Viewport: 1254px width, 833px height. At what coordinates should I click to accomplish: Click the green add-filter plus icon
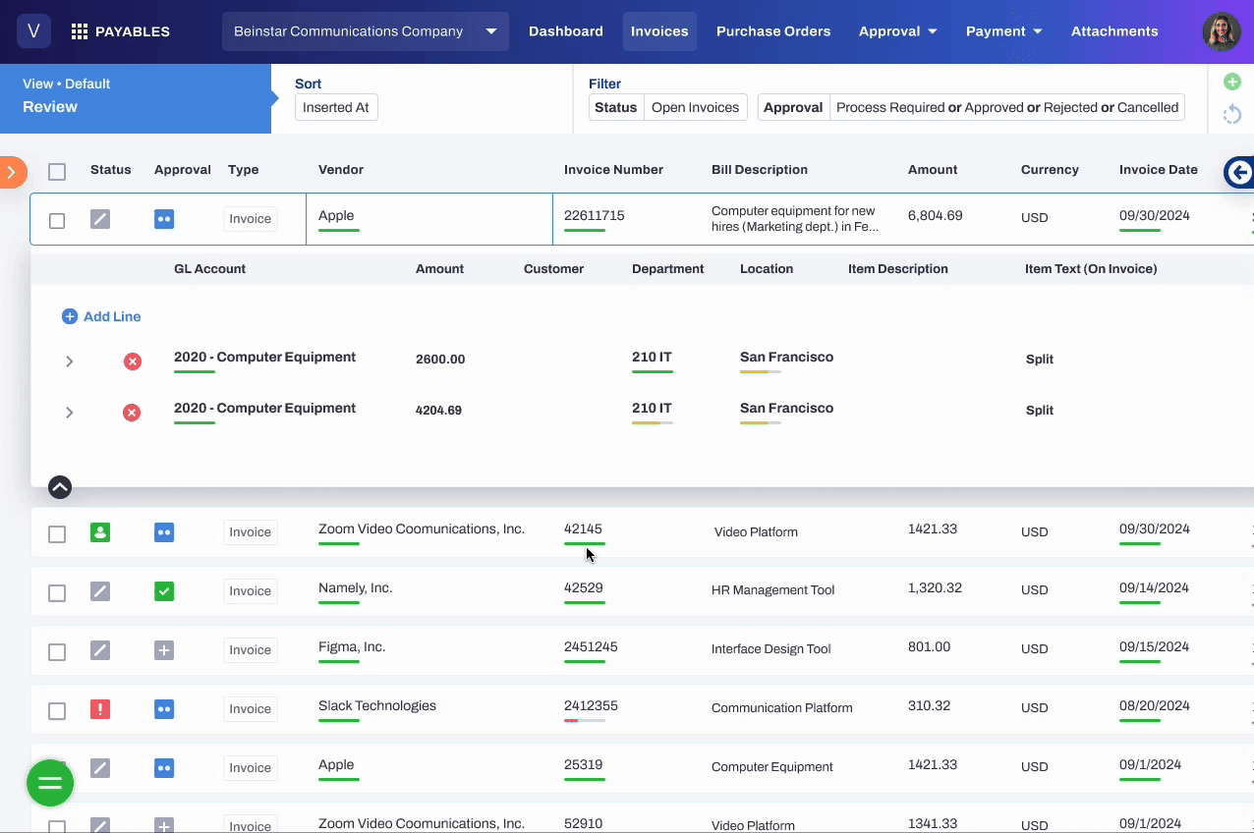[x=1231, y=82]
